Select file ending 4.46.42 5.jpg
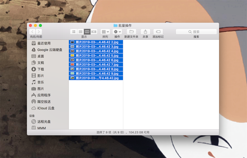 (x=96, y=56)
